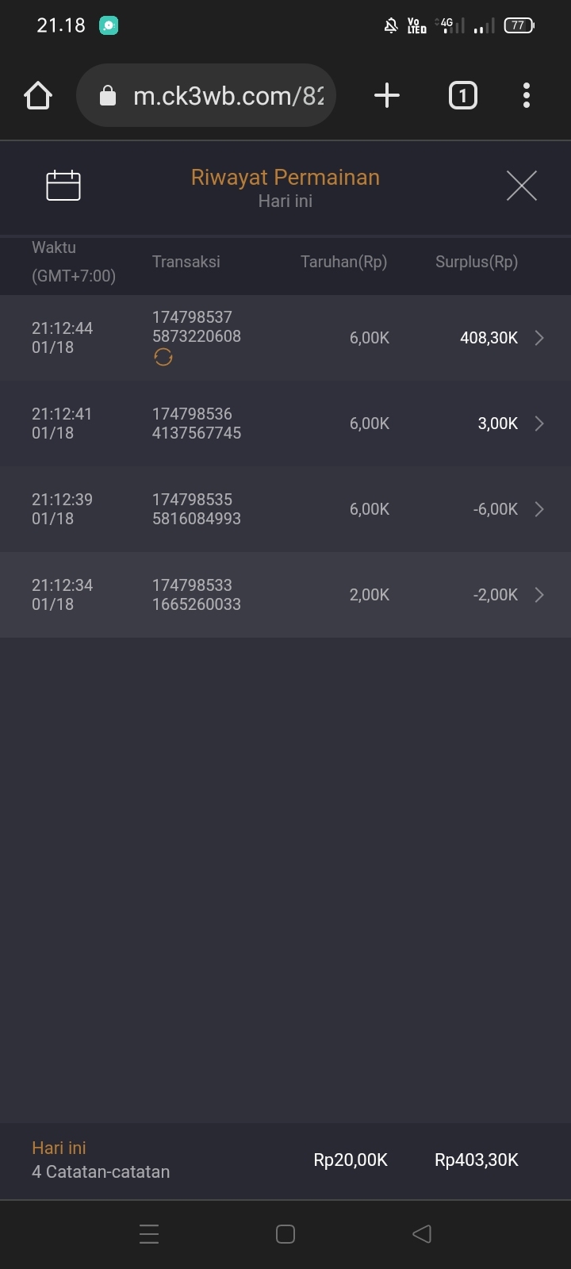Tap the browser home icon
The image size is (571, 1269).
click(x=38, y=96)
